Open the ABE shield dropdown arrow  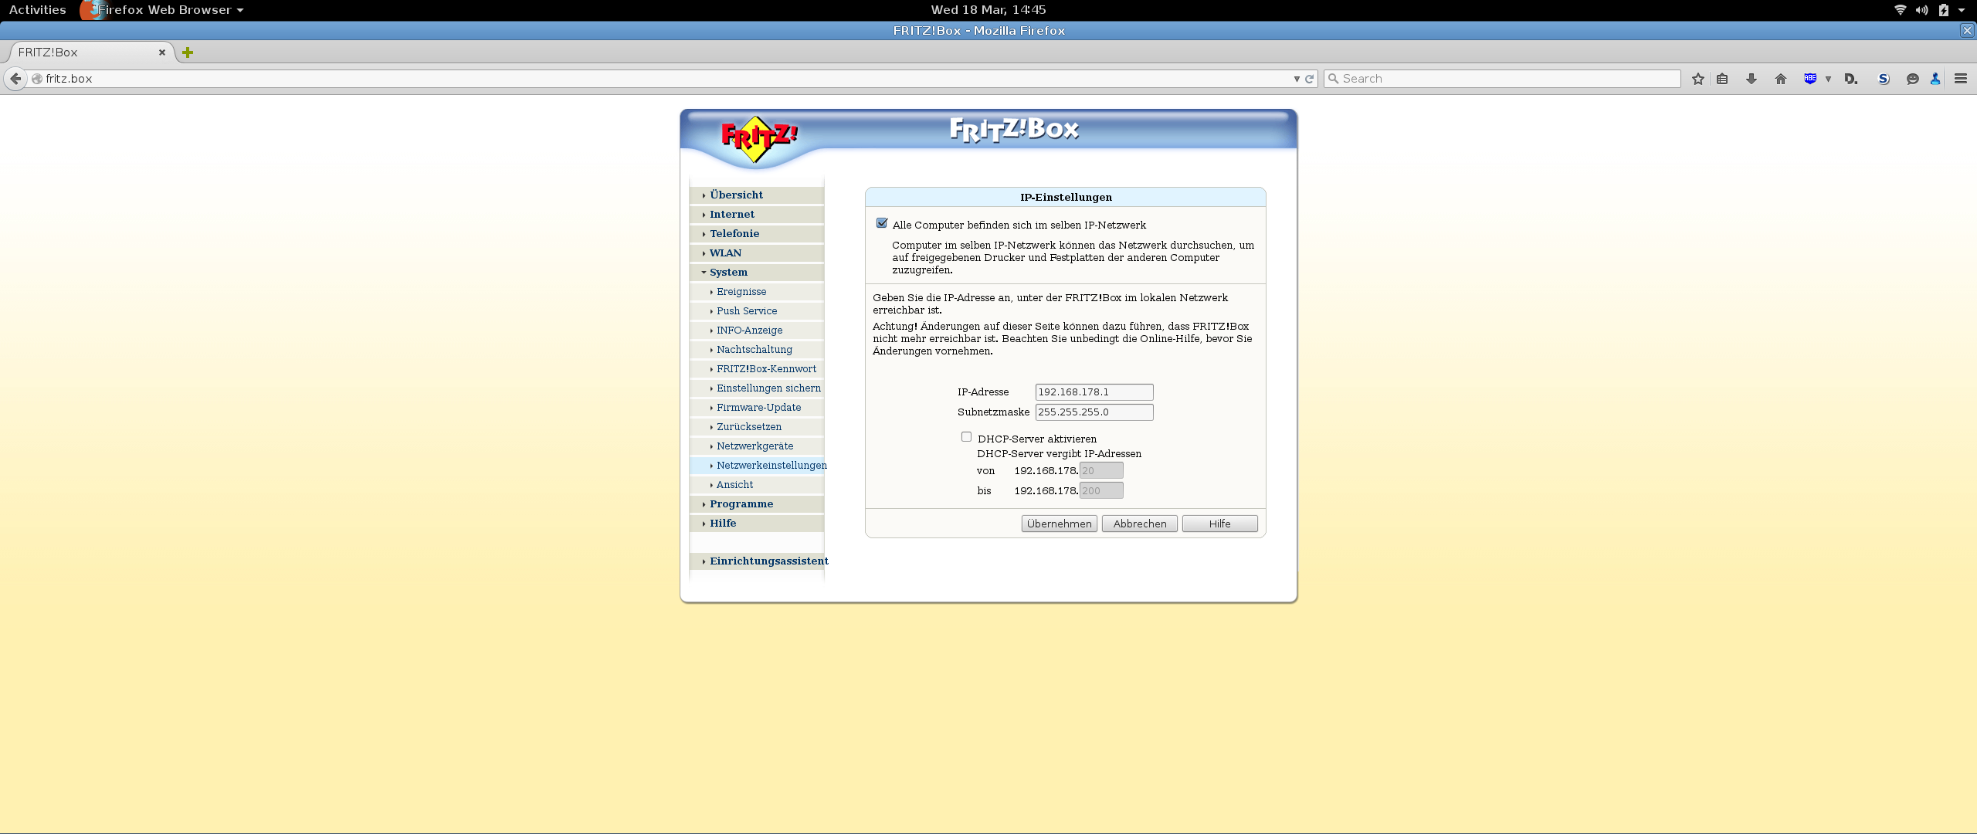(1828, 79)
